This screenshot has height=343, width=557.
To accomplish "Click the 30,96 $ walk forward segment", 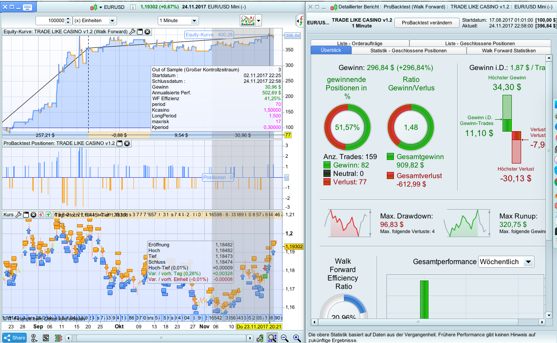I will click(242, 135).
